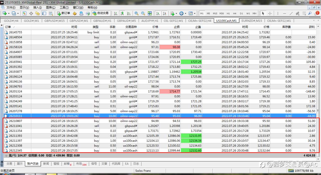Expand the chart templates dropdown
Image resolution: width=321 pixels, height=175 pixels.
[194, 13]
